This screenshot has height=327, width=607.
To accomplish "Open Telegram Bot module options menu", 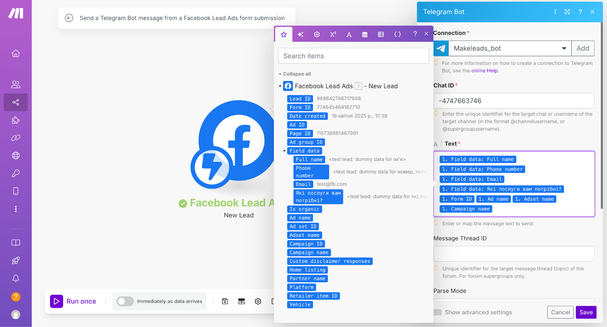I will tap(555, 12).
